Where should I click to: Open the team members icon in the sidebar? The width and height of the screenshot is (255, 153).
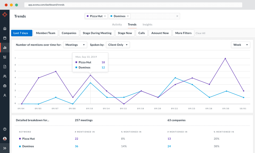click(x=5, y=76)
